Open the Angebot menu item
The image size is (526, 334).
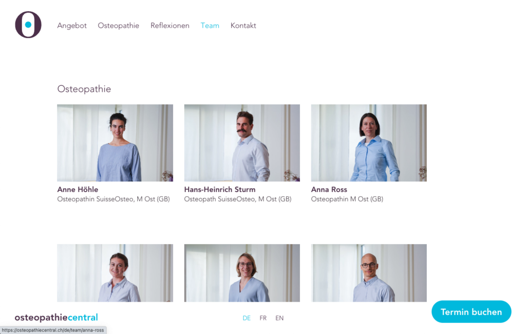point(72,26)
